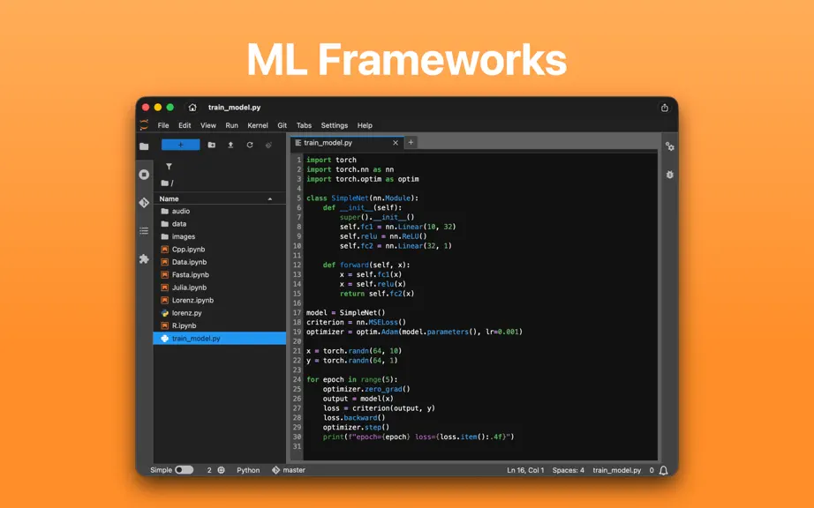
Task: Click the Jupyter logo icon
Action: click(x=144, y=125)
